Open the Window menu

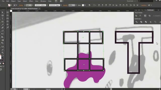pyautogui.click(x=43, y=1)
